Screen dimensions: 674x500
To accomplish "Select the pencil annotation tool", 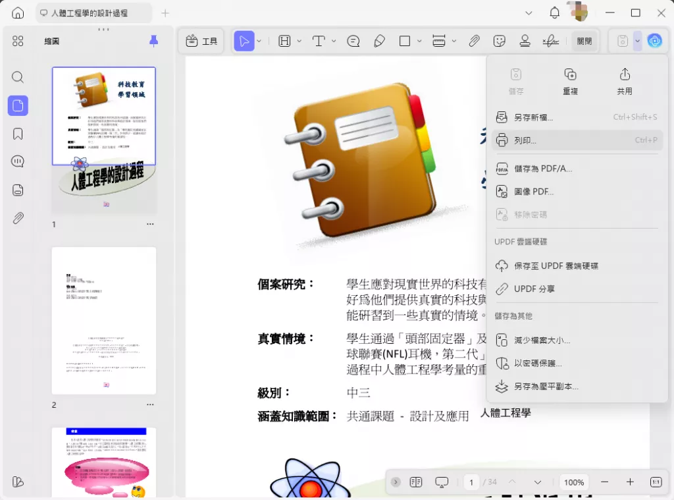I will point(380,41).
